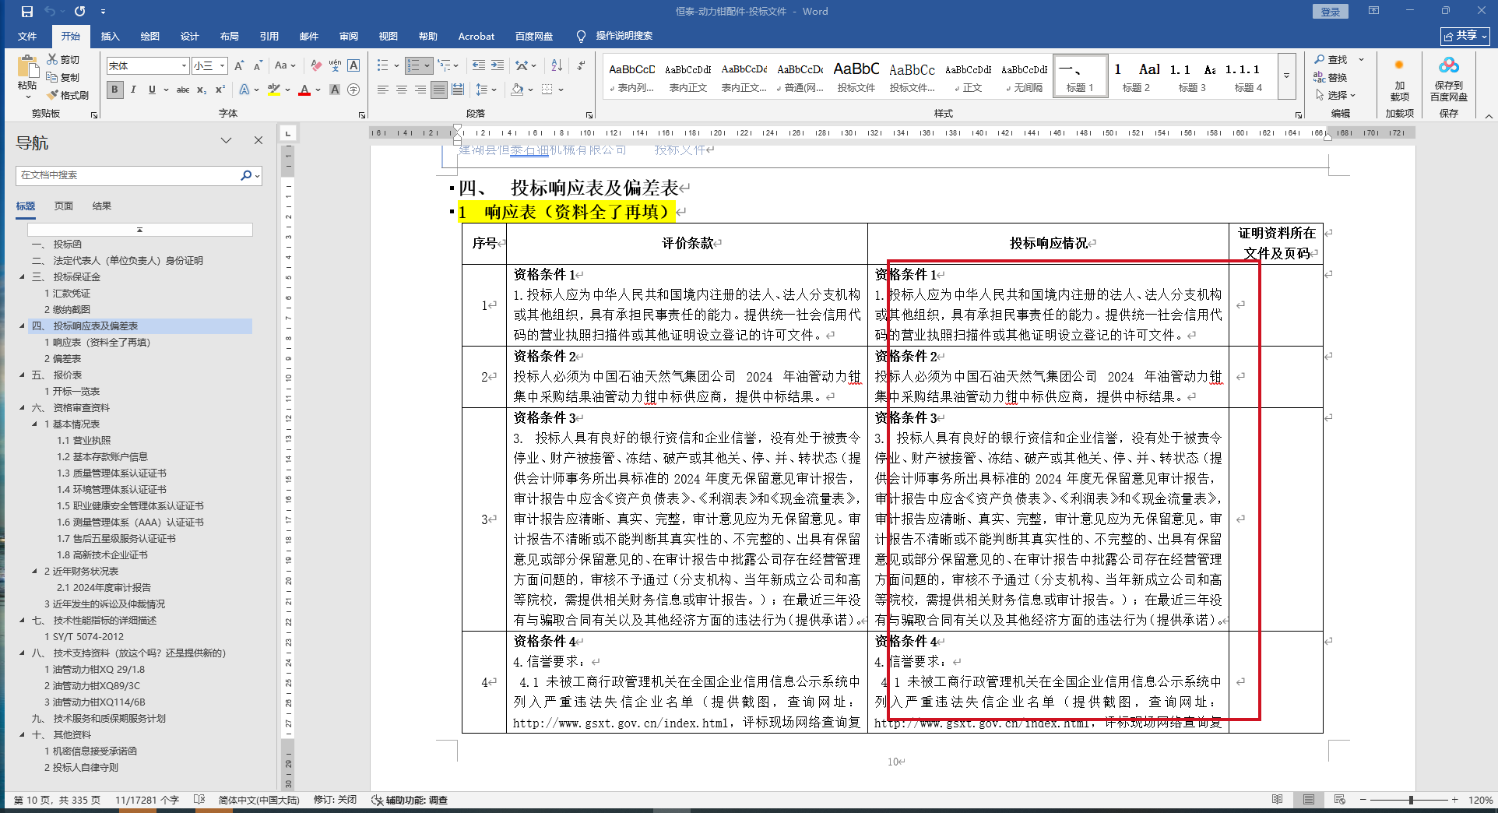Apply strikethrough formatting to text
The height and width of the screenshot is (813, 1498).
(x=183, y=90)
